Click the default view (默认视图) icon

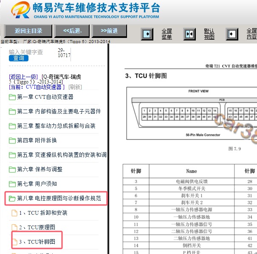point(189,34)
